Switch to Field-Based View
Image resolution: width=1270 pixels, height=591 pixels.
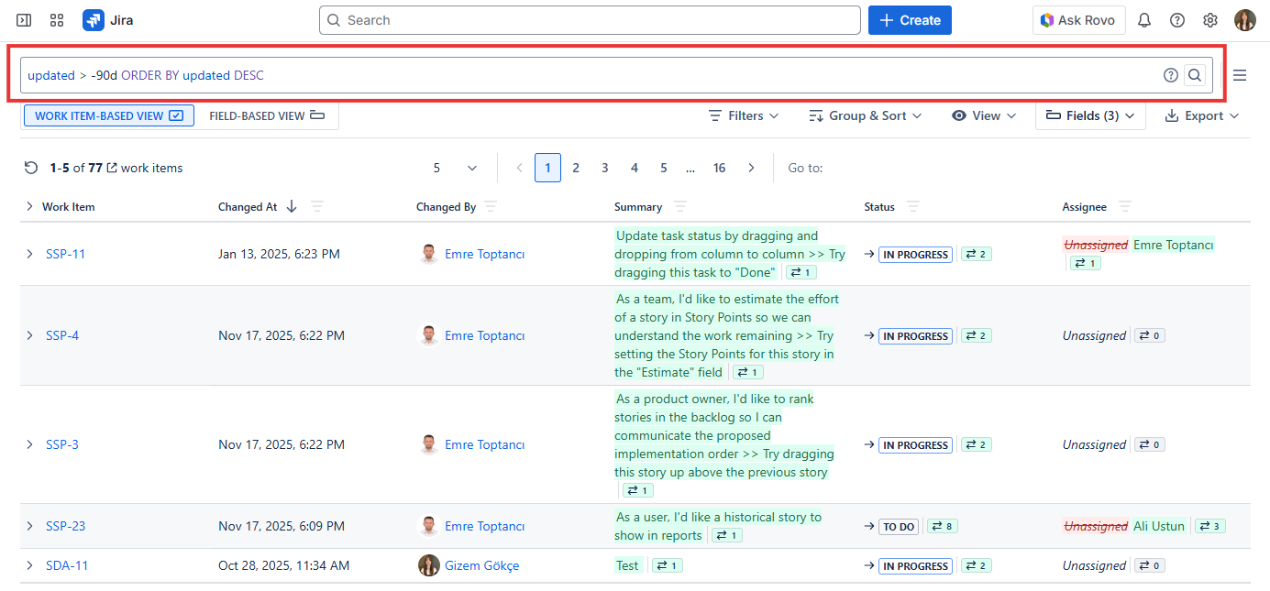click(x=267, y=115)
